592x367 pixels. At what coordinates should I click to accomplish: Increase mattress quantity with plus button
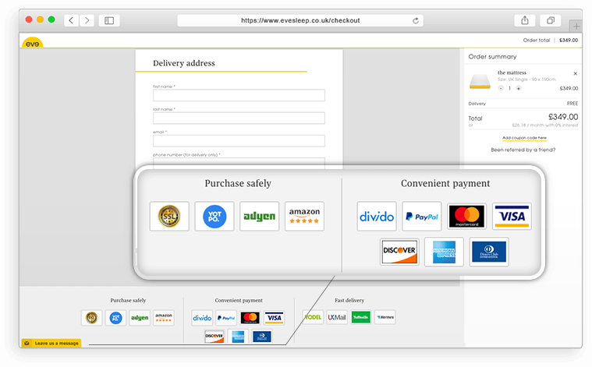(x=519, y=88)
